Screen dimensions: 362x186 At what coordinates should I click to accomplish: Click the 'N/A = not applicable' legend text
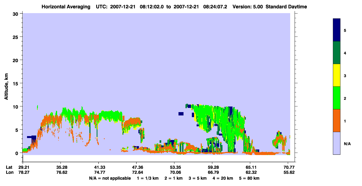tap(110, 178)
